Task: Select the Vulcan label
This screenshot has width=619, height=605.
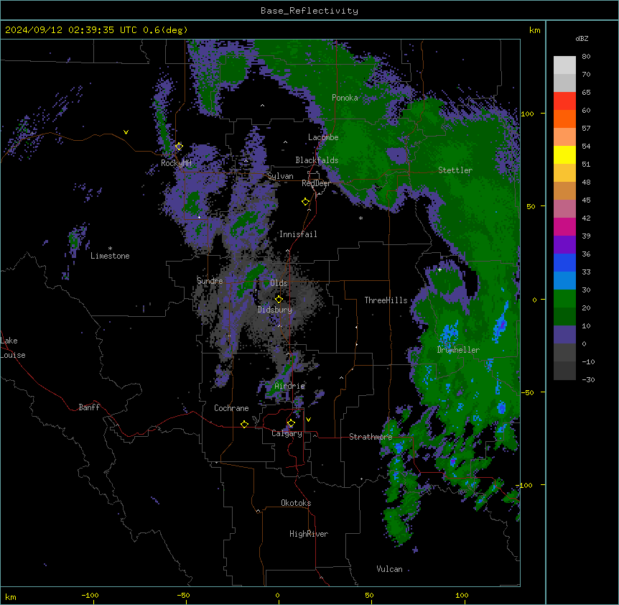Action: [390, 569]
